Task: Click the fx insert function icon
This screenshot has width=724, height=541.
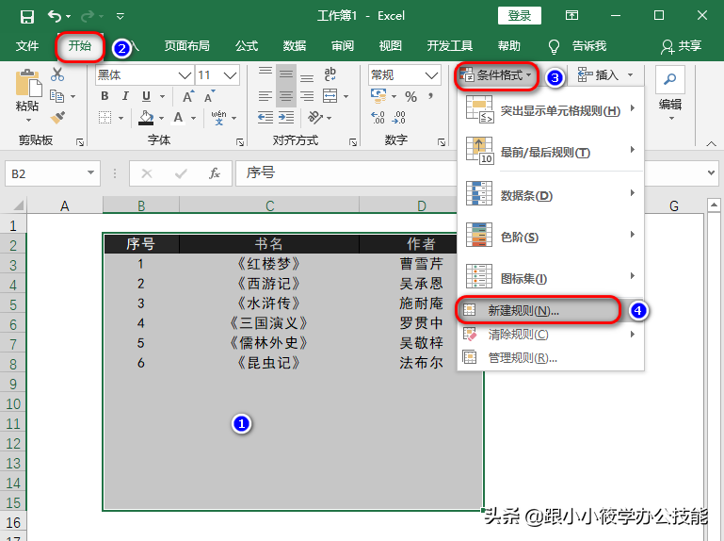Action: [215, 173]
